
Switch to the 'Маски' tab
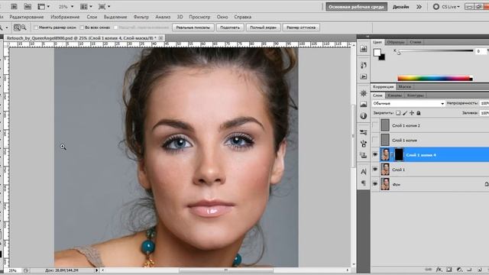404,86
